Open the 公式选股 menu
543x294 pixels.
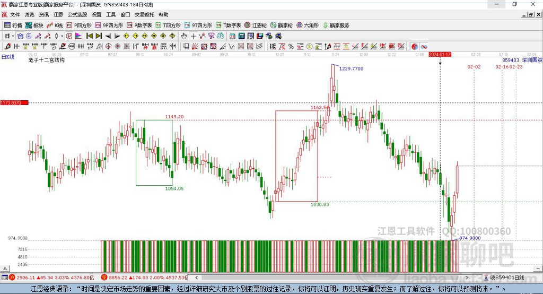pyautogui.click(x=76, y=15)
